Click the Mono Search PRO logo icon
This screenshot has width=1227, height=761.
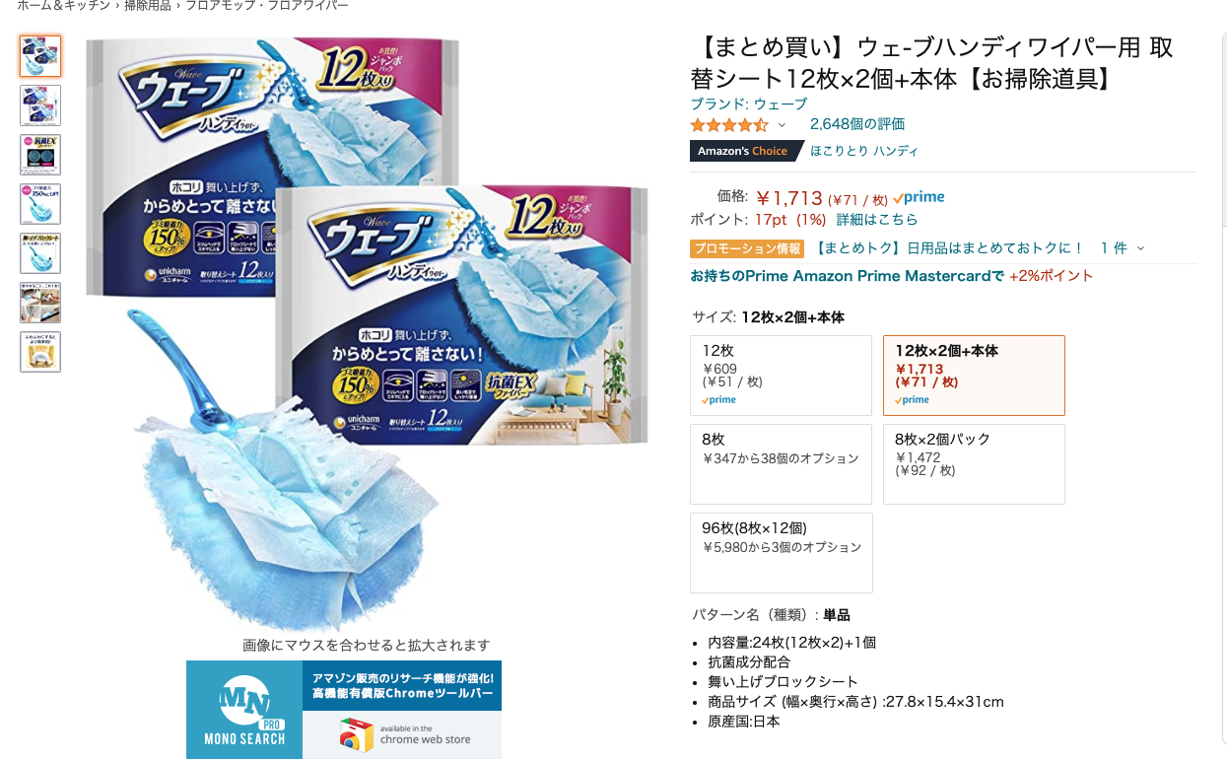pos(243,710)
